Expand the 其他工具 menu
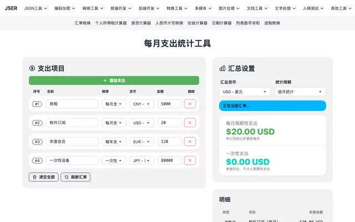 click(x=341, y=8)
